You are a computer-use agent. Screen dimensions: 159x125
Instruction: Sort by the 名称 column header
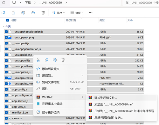click(x=14, y=20)
